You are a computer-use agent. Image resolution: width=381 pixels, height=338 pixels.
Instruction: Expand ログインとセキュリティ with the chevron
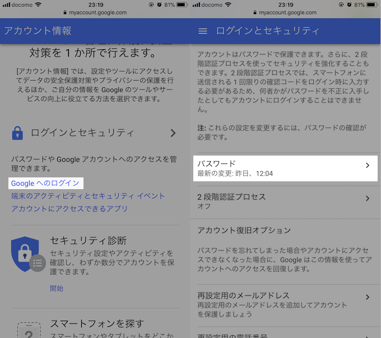tap(173, 133)
